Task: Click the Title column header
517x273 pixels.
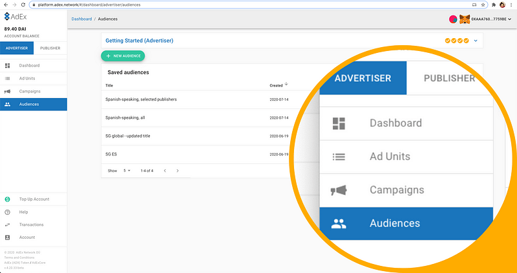Action: click(109, 85)
